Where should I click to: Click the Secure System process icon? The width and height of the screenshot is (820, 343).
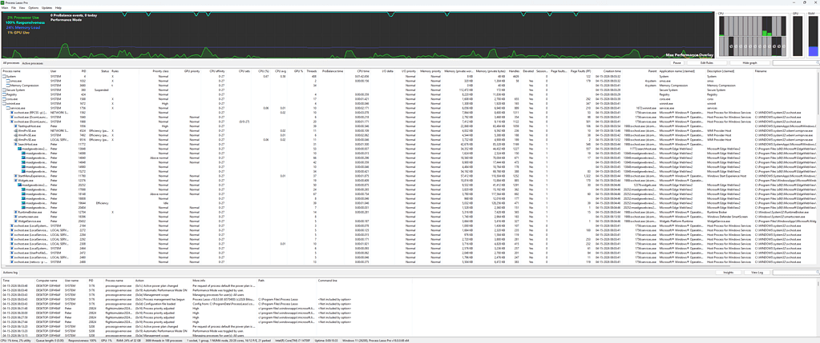click(x=4, y=90)
